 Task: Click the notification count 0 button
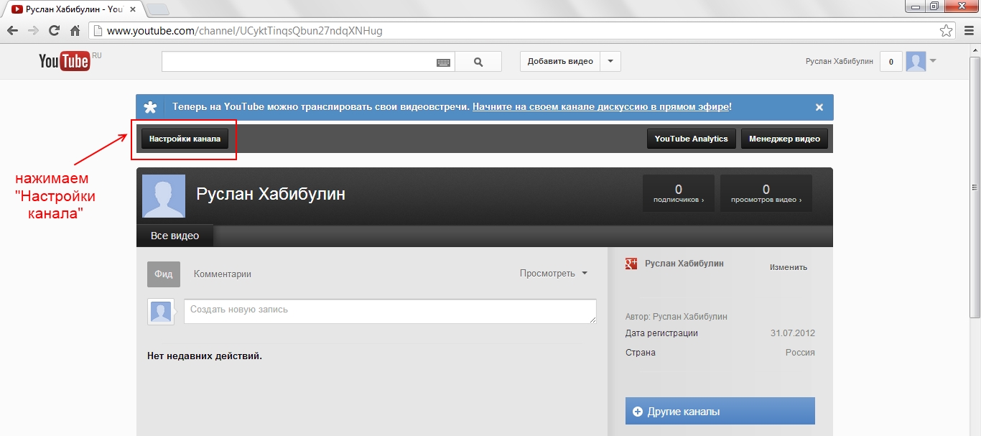click(891, 62)
